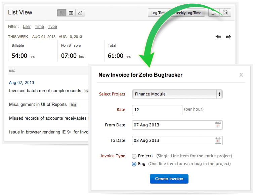Click the Total 61:00 hrs value
Viewport: 255px width, 195px height.
coord(119,56)
